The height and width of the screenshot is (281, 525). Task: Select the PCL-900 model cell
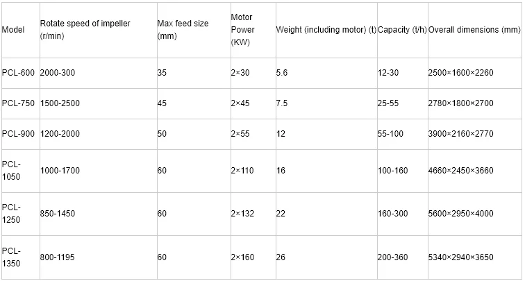[x=20, y=134]
